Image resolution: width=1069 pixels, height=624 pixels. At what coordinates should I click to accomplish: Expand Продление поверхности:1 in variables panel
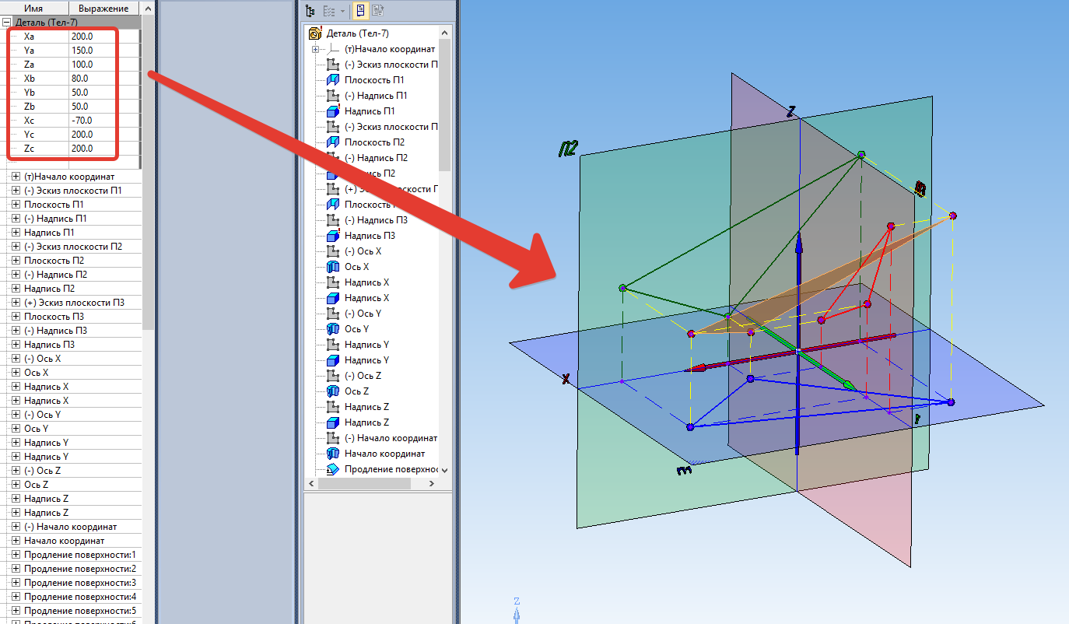(16, 555)
